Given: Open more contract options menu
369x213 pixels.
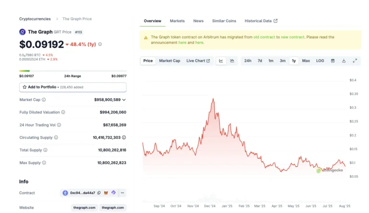Looking at the screenshot, I should [123, 193].
